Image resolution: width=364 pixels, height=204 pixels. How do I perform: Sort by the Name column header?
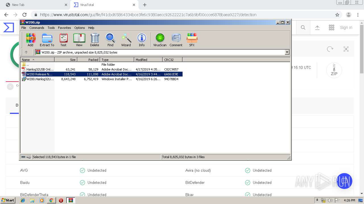pos(37,60)
